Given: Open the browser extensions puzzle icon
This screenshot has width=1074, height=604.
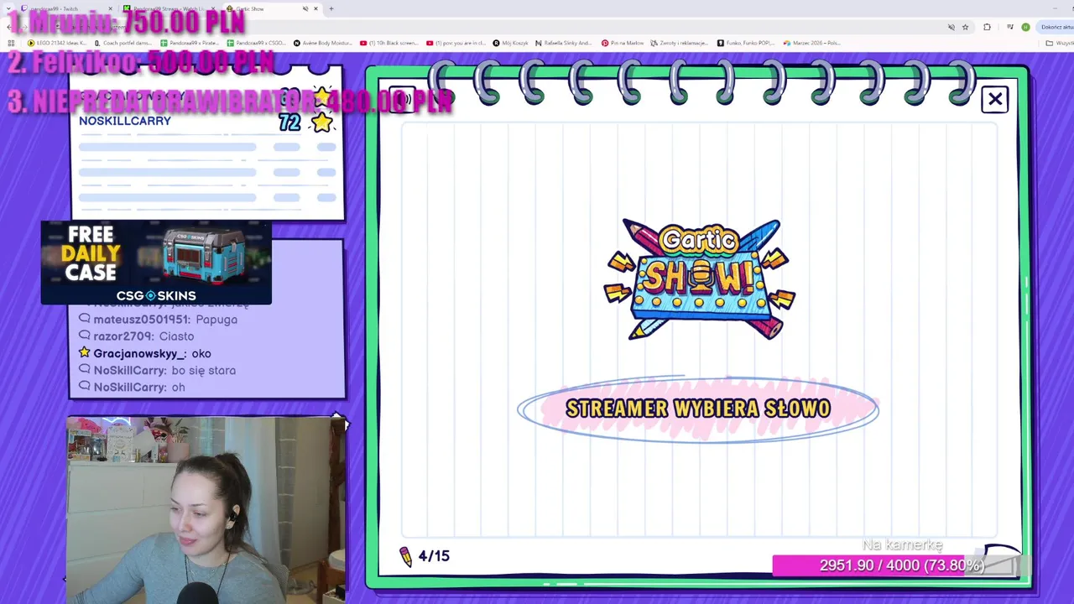Looking at the screenshot, I should point(987,27).
